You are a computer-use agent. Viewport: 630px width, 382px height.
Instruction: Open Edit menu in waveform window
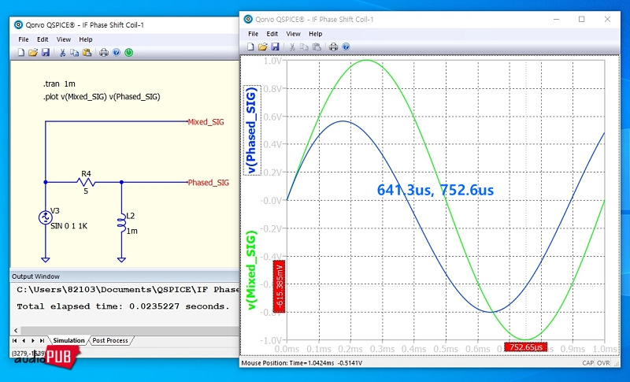coord(272,34)
